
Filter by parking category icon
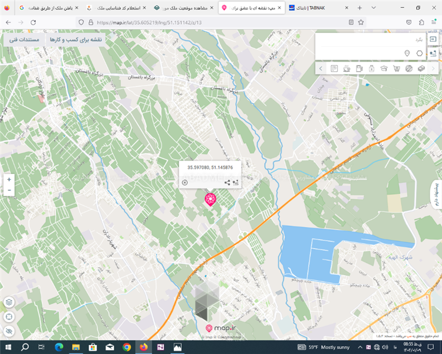tap(334, 68)
